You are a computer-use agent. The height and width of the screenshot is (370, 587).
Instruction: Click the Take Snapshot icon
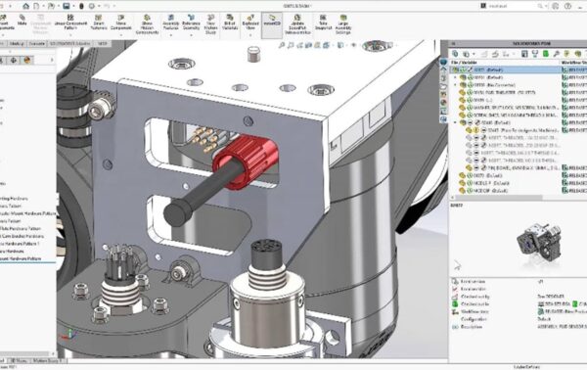pyautogui.click(x=323, y=23)
